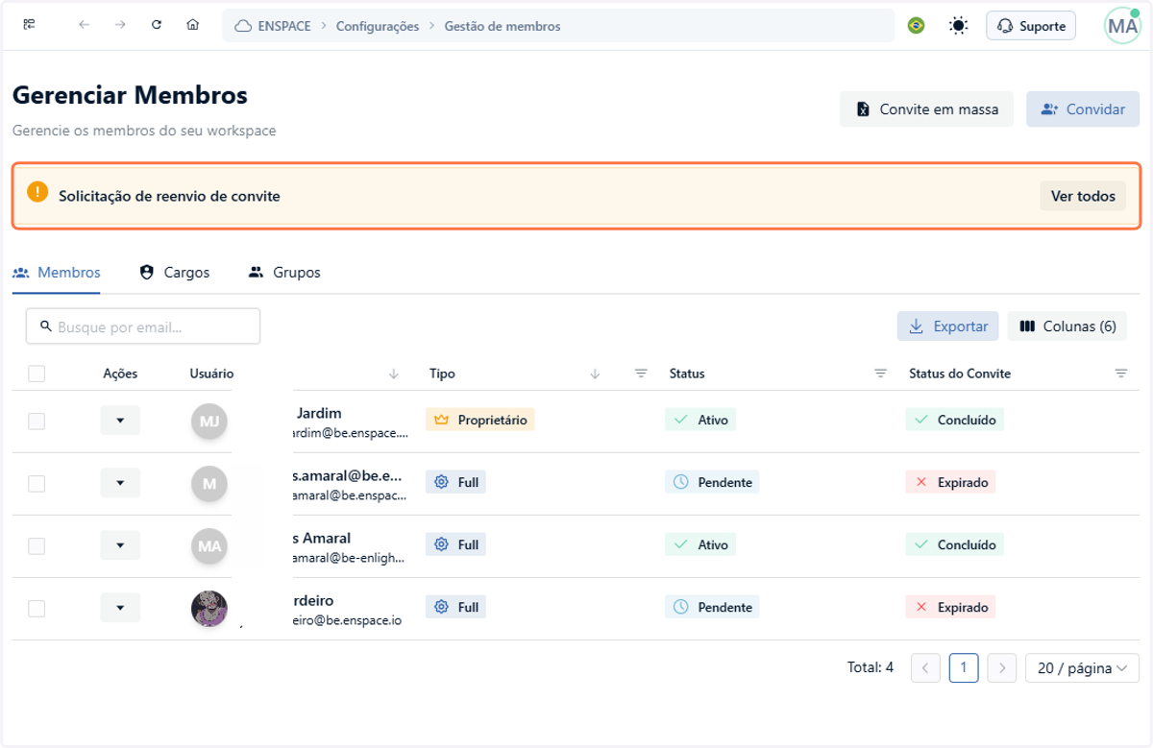
Task: Go to the previous page arrow
Action: tap(925, 668)
